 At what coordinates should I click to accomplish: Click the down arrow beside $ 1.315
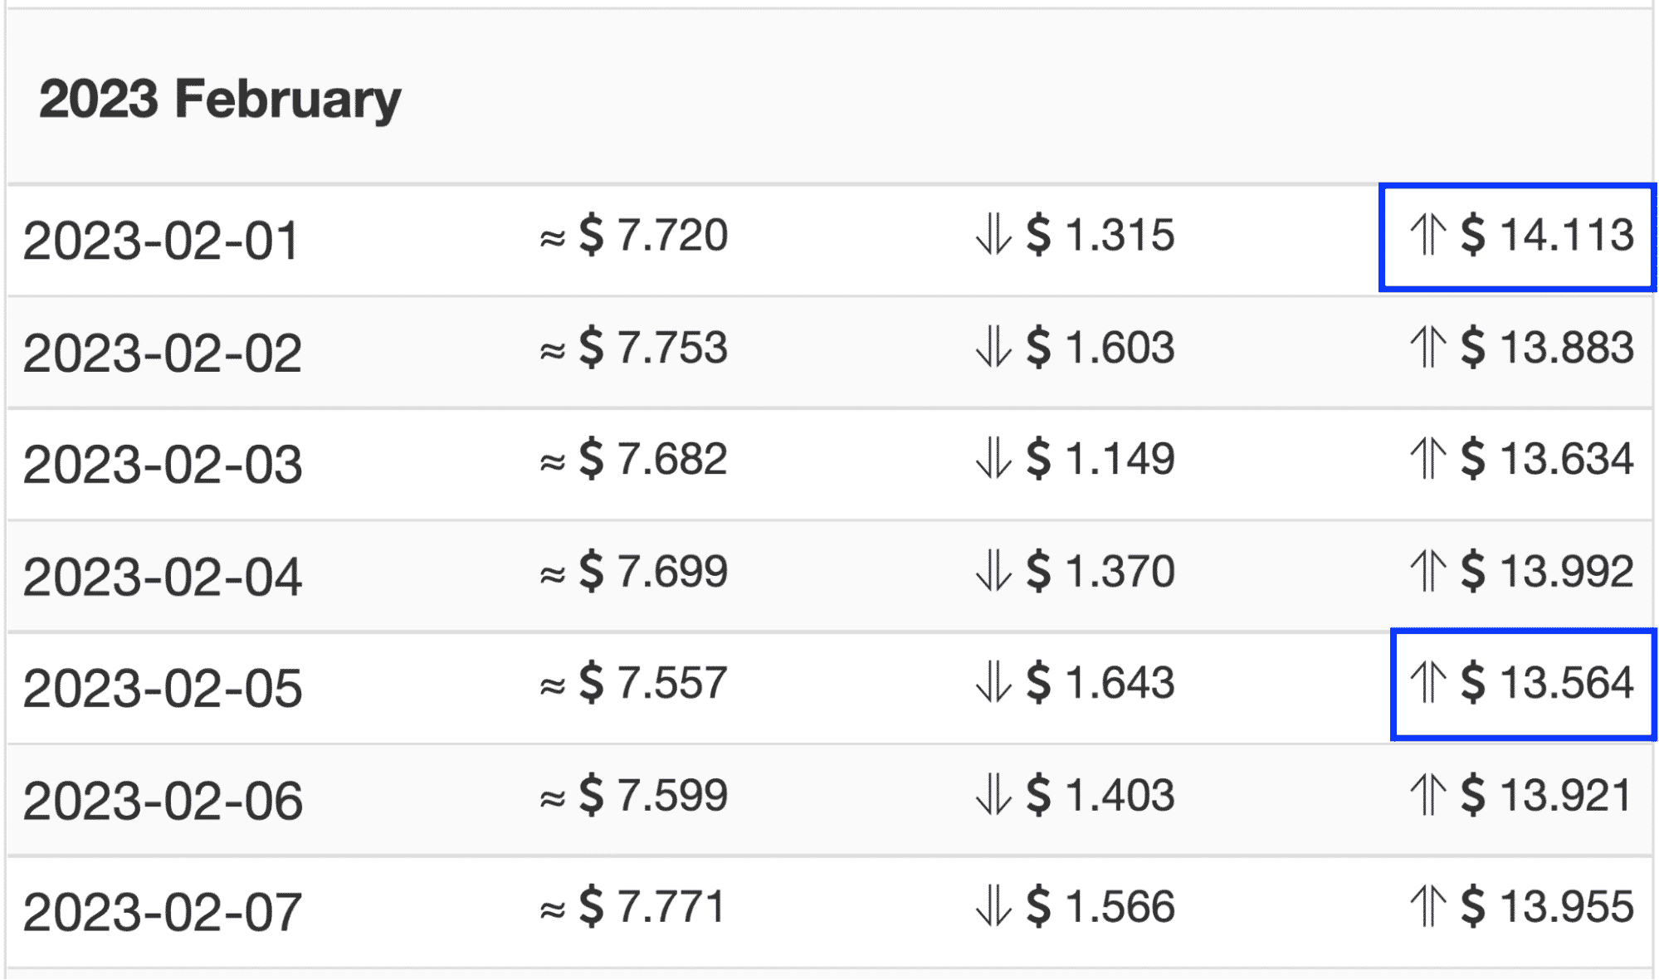993,235
